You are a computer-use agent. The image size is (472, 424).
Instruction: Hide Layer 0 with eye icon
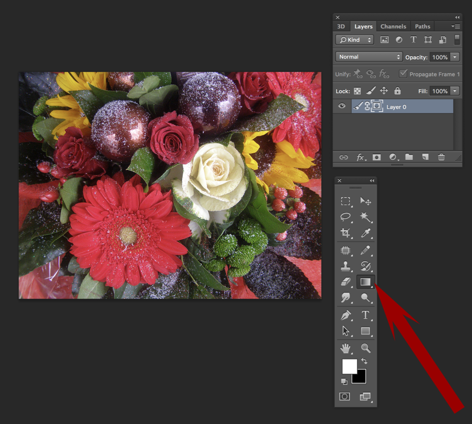[342, 106]
